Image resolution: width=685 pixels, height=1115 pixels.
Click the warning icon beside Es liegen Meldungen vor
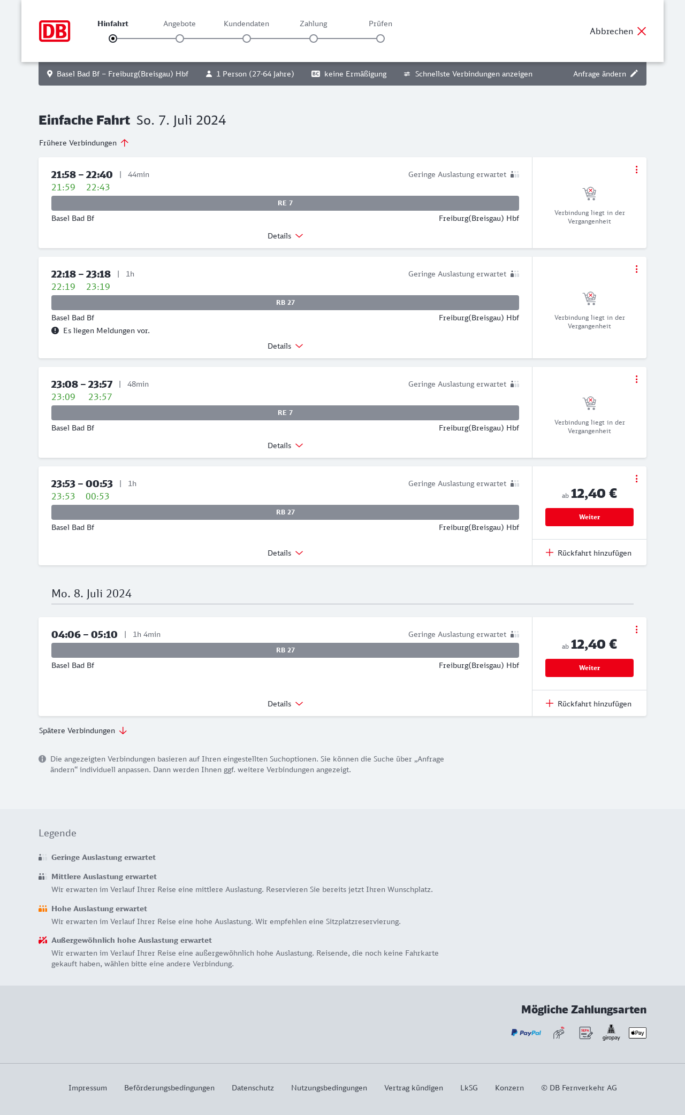tap(55, 330)
